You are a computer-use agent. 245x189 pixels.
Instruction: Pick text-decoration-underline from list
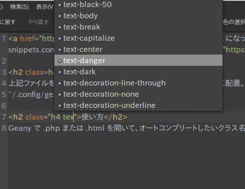tap(138, 105)
